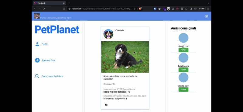
Task: Open the Profilo menu item
Action: [x=45, y=44]
